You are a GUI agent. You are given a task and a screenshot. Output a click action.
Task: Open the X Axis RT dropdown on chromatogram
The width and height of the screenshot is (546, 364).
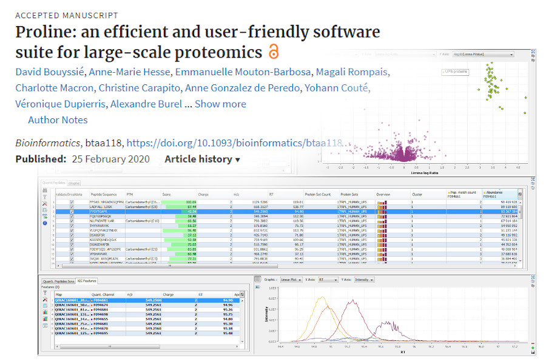point(328,280)
